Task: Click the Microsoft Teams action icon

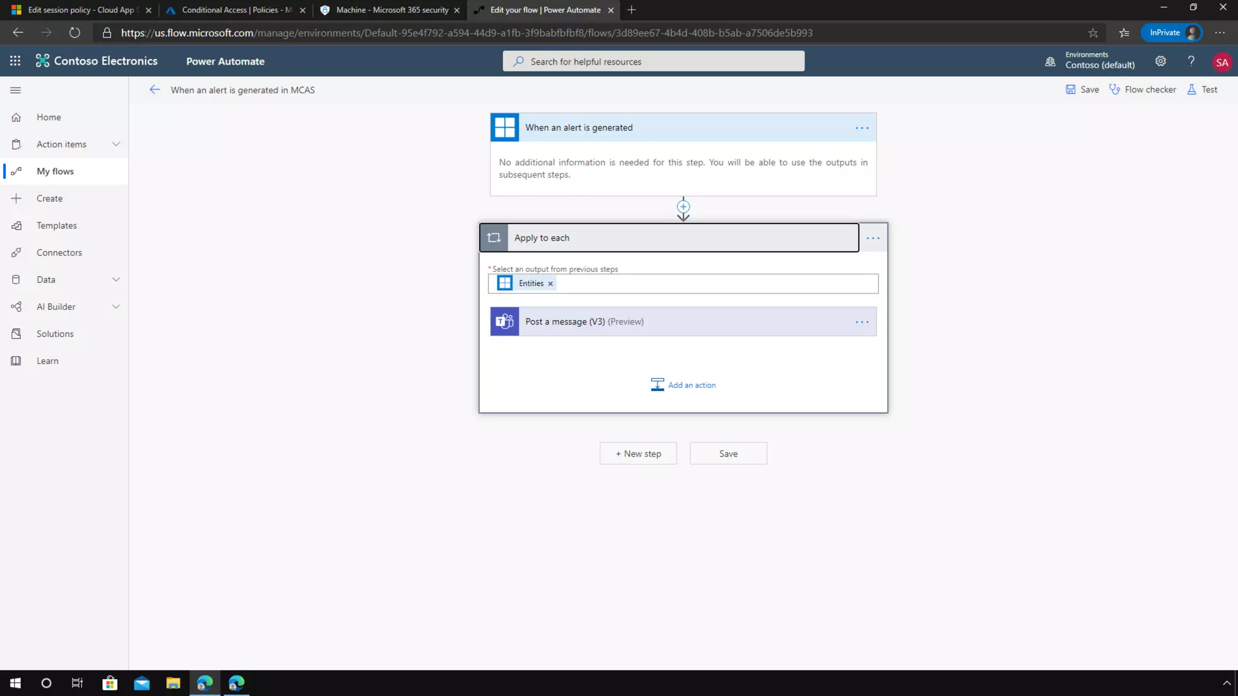Action: coord(504,321)
